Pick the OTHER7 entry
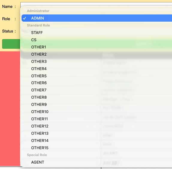The width and height of the screenshot is (172, 169). [x=97, y=90]
